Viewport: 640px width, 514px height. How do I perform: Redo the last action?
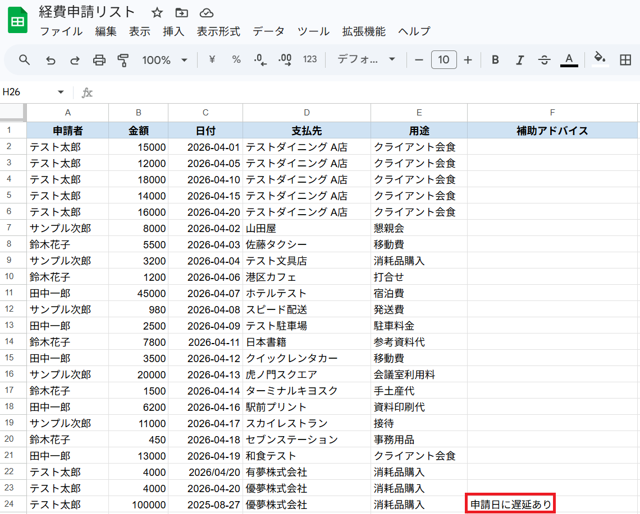(x=75, y=61)
